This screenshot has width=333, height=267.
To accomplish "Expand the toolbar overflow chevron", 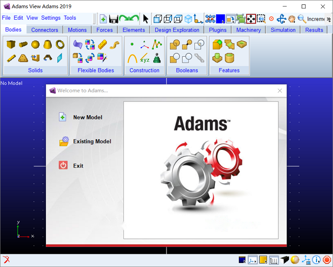I will tap(329, 19).
